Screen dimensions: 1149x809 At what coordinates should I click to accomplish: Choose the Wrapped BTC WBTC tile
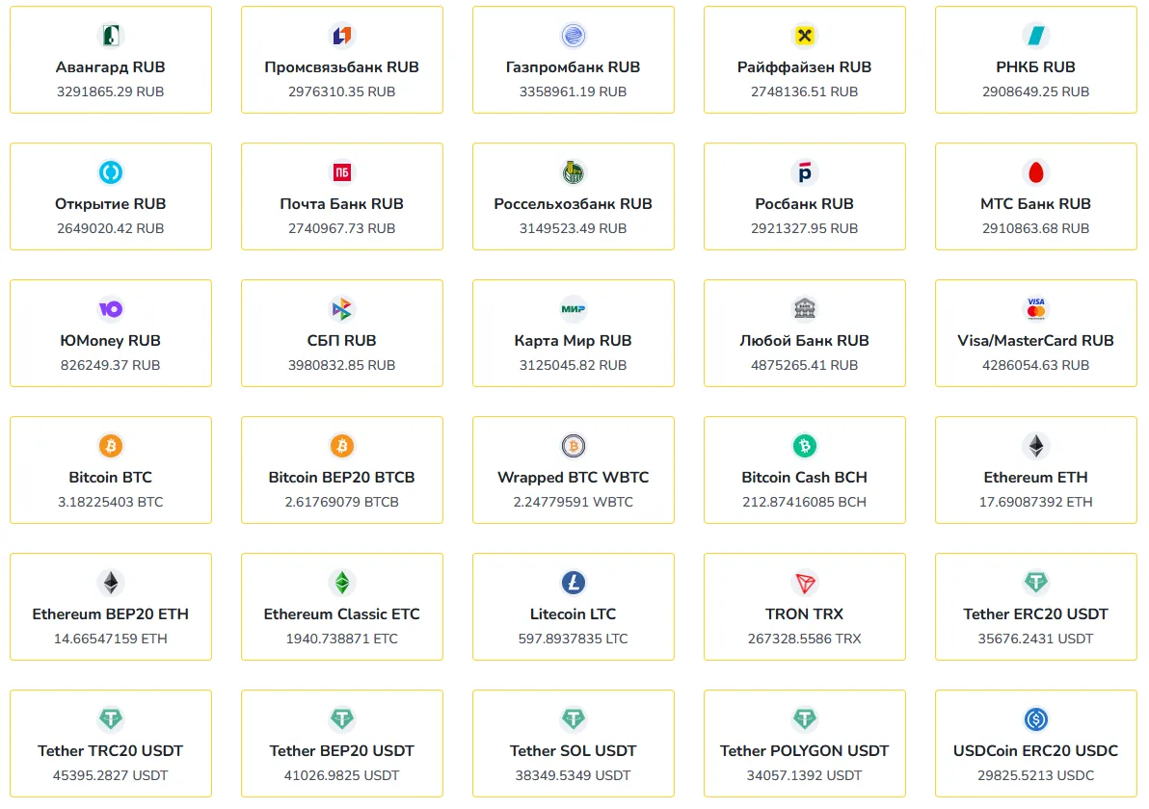click(573, 470)
